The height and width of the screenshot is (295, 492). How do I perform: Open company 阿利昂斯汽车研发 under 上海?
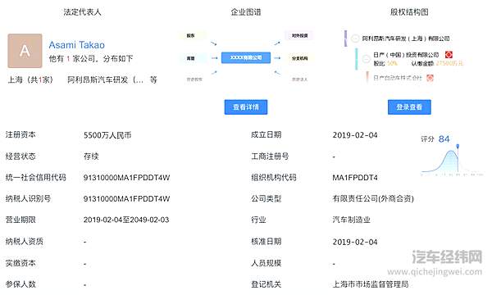click(105, 79)
